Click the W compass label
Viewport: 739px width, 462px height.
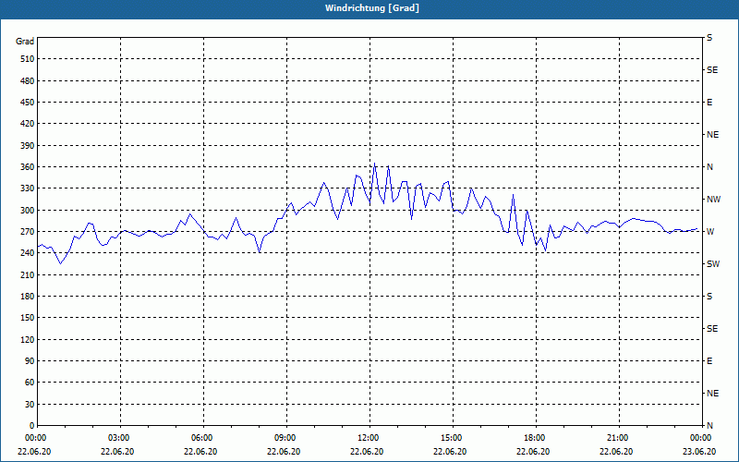coord(710,232)
